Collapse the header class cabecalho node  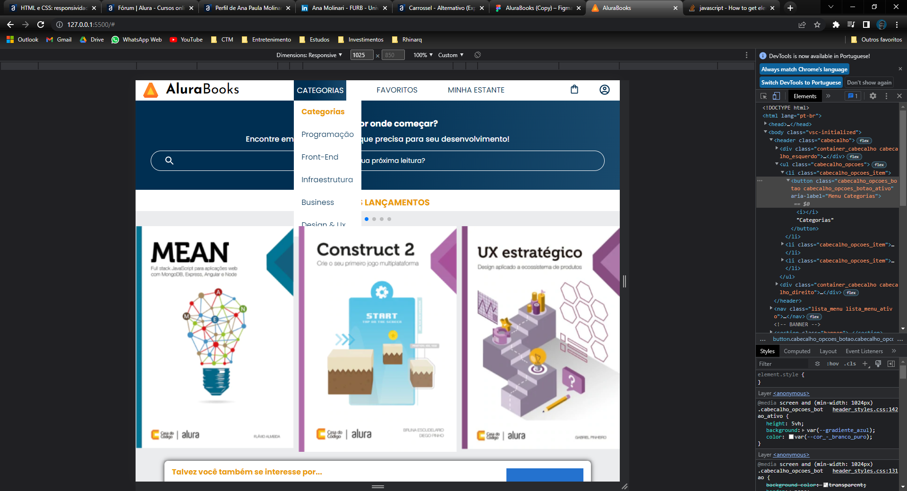pos(771,140)
